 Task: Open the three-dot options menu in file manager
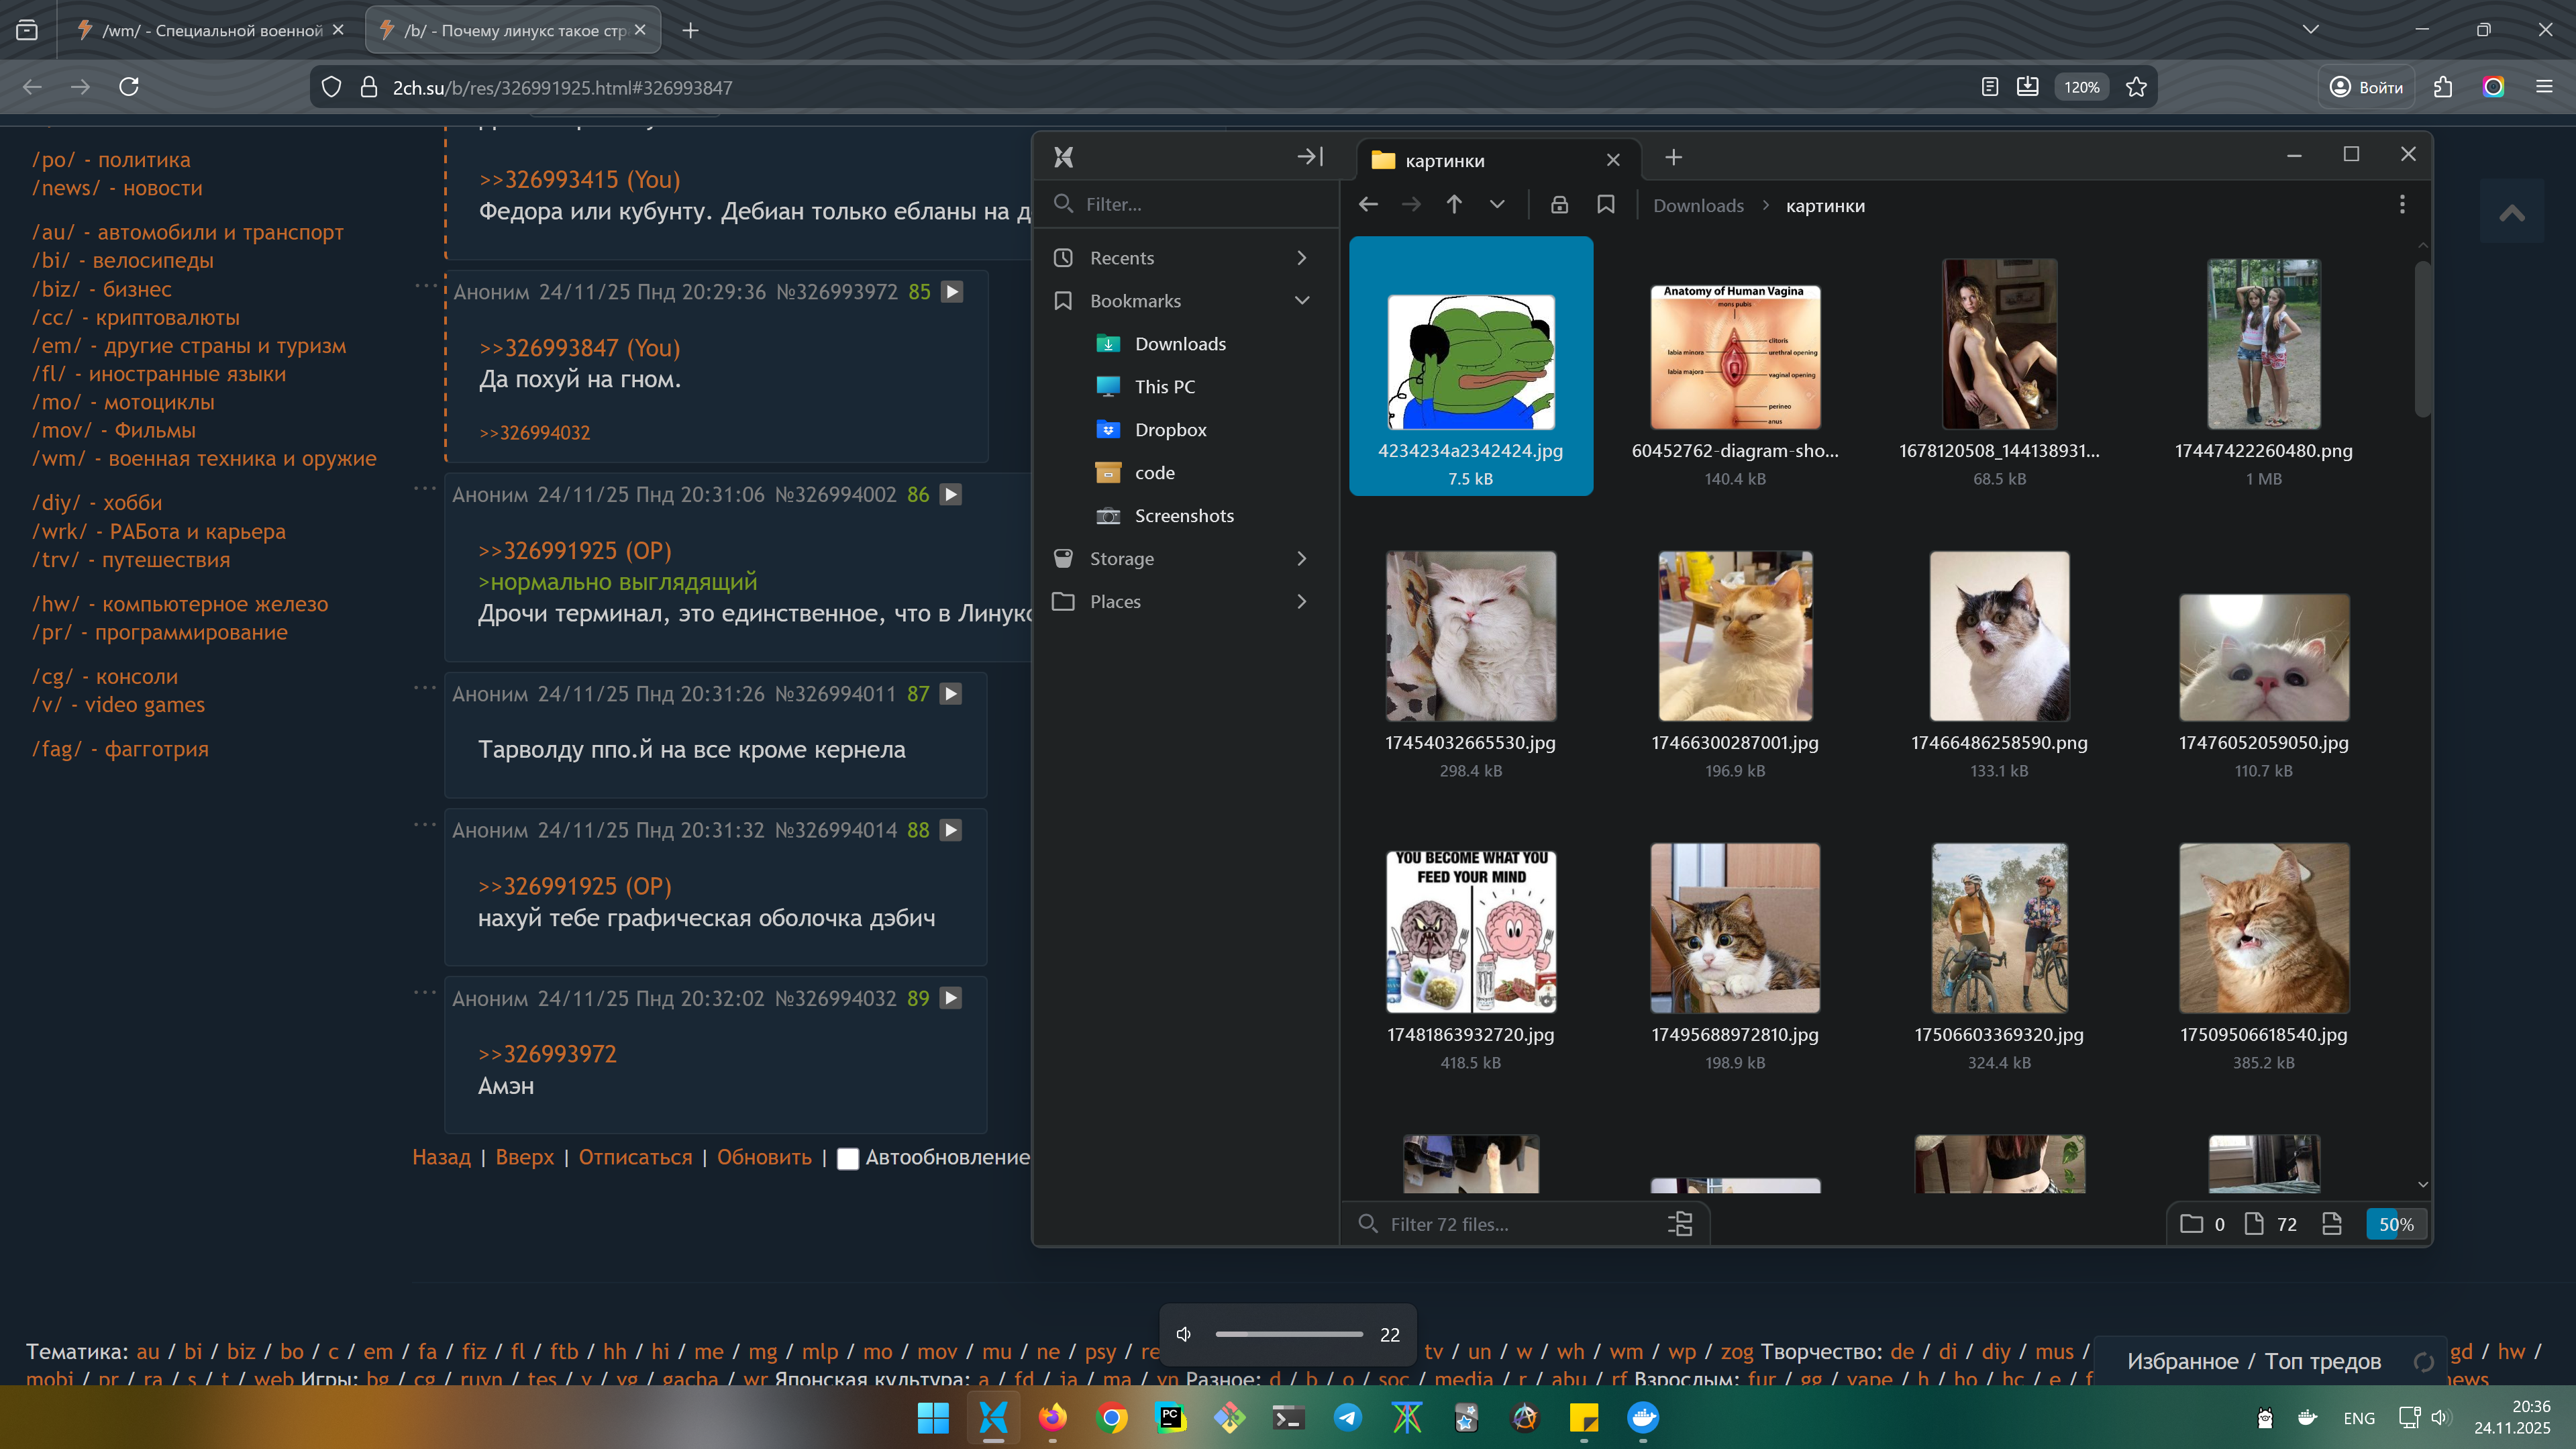tap(2402, 205)
